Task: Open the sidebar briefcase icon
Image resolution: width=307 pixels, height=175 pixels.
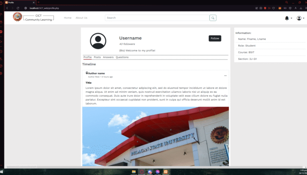Action: (x=1, y=22)
